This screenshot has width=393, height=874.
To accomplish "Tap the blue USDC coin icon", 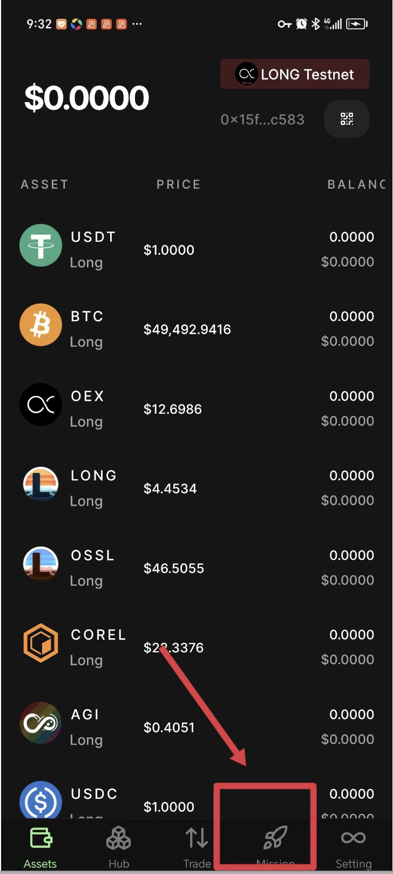I will (40, 800).
